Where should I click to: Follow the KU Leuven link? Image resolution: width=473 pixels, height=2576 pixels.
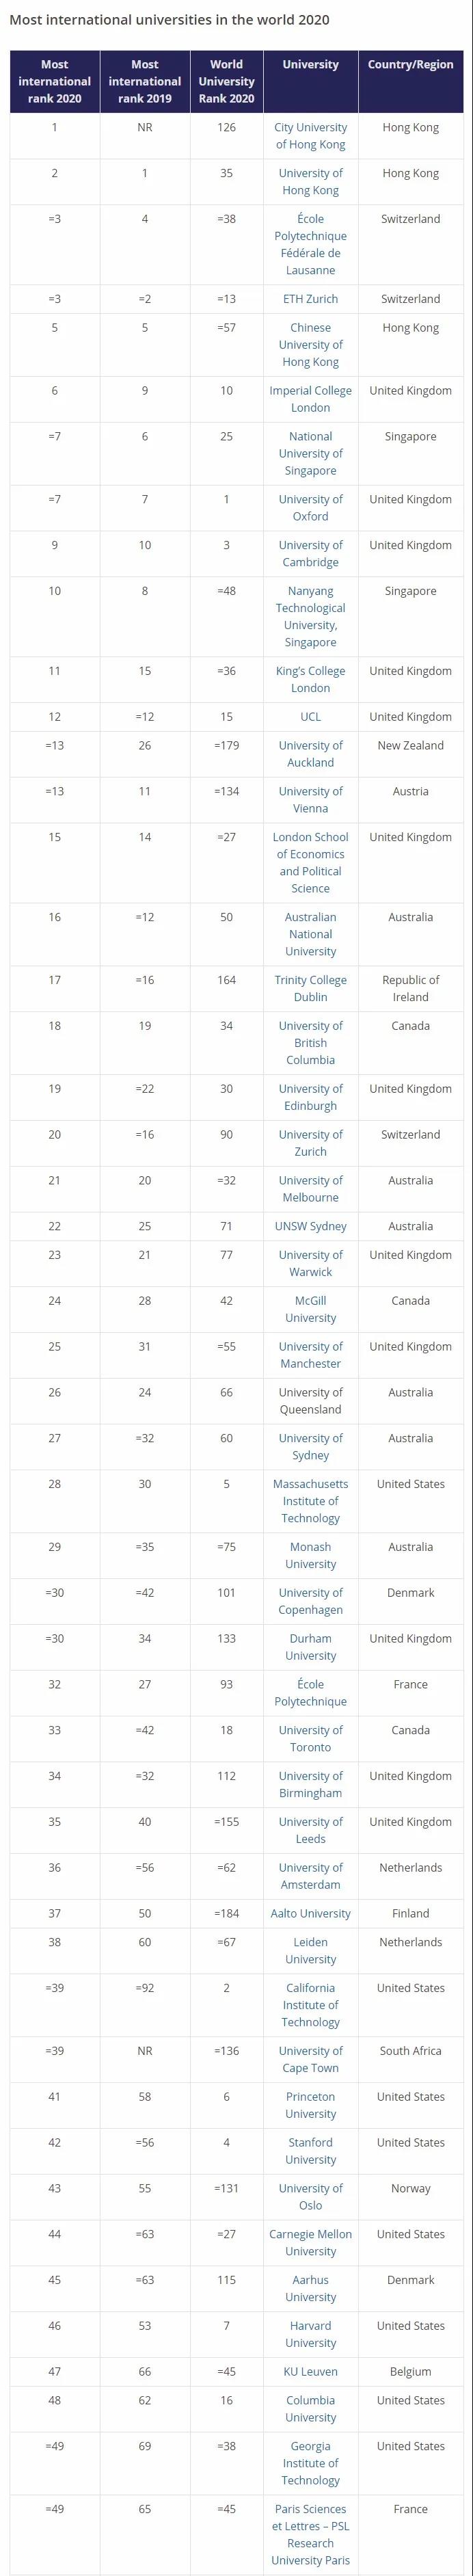pos(310,2371)
